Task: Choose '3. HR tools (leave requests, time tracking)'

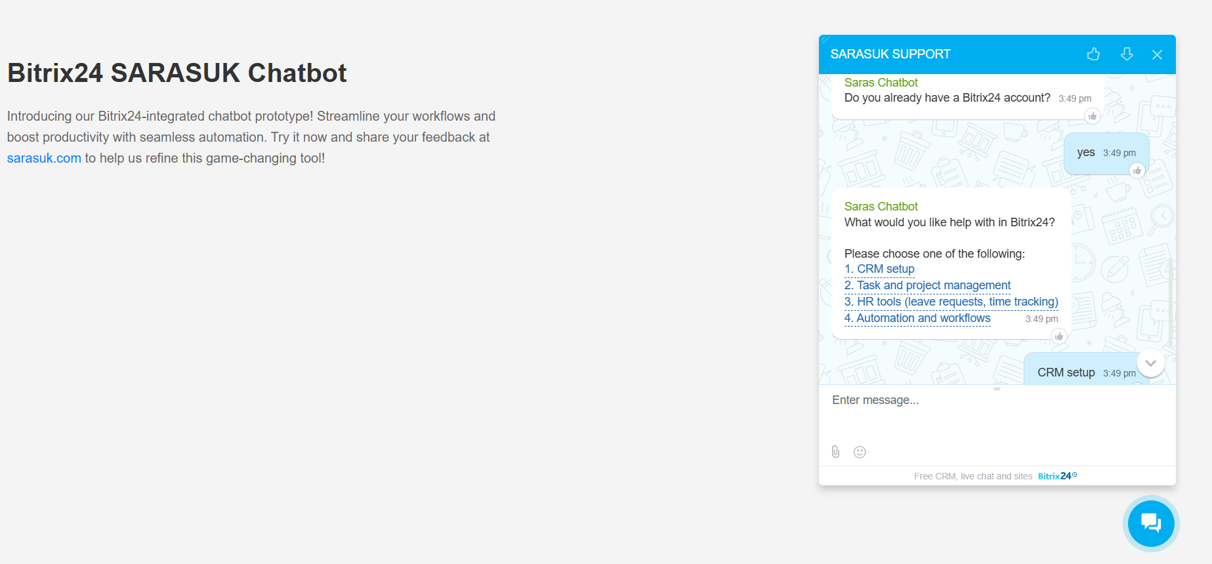Action: (x=951, y=302)
